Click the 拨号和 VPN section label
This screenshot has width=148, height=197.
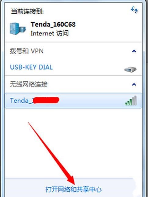click(27, 51)
